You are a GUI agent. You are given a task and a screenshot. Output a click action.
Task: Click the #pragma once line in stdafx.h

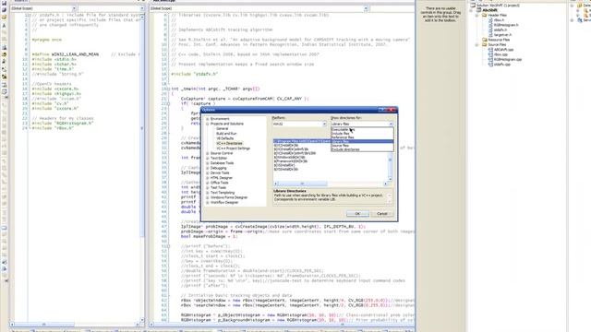point(47,40)
